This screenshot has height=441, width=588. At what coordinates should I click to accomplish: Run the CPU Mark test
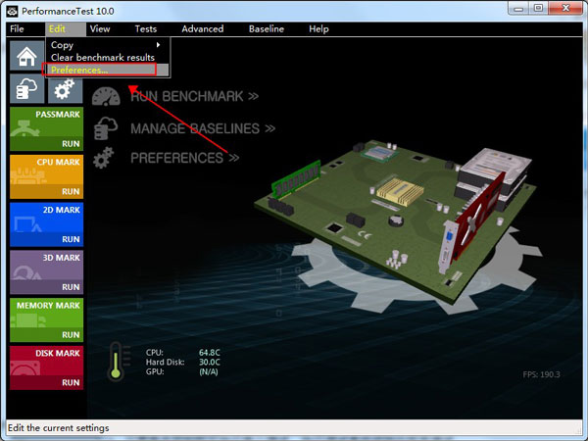click(45, 175)
